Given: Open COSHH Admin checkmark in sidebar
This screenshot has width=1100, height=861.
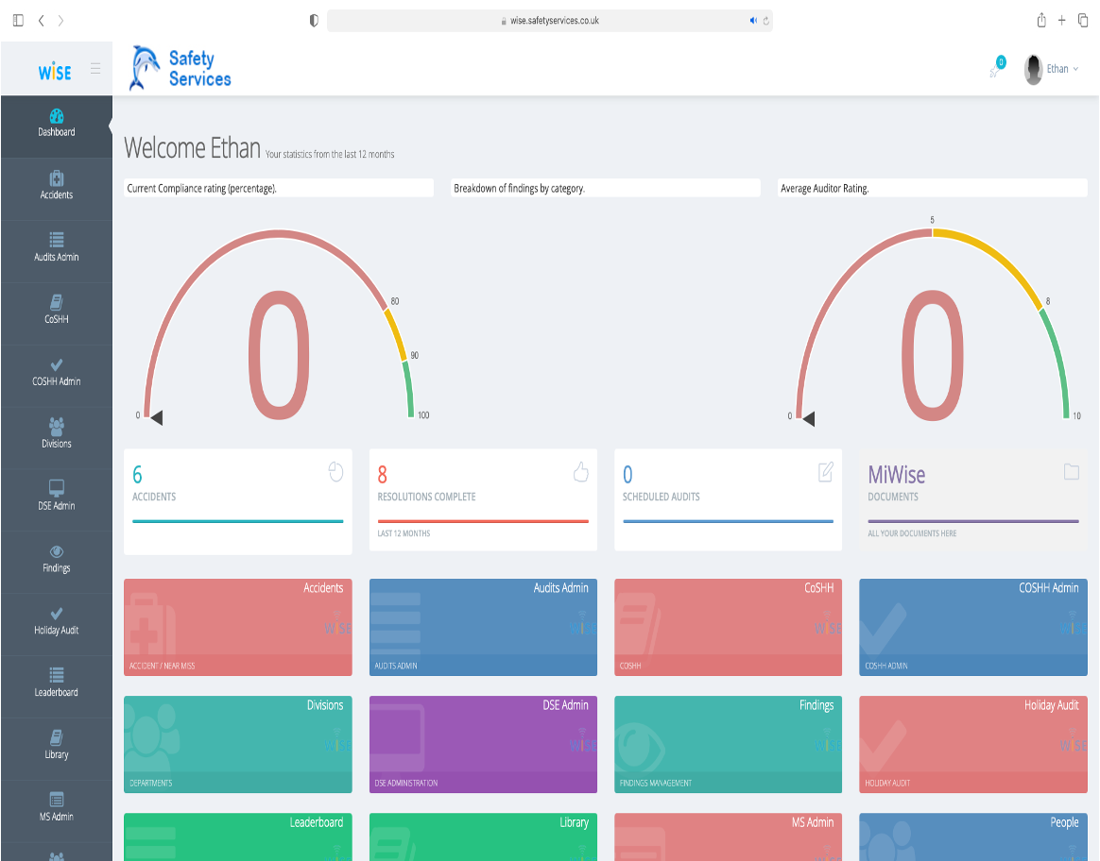Looking at the screenshot, I should coord(56,365).
